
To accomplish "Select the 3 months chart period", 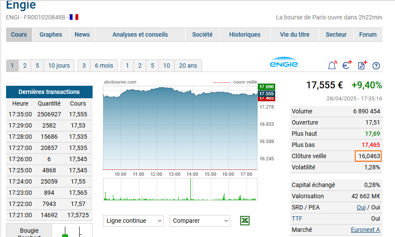I will pos(84,65).
